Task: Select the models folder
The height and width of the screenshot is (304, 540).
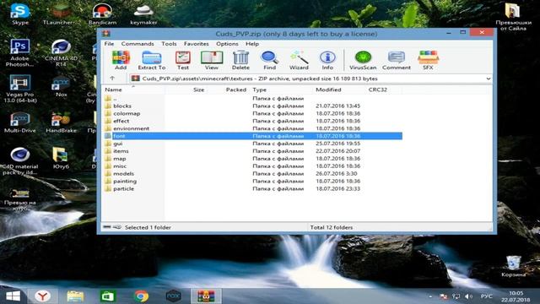Action: (253, 174)
